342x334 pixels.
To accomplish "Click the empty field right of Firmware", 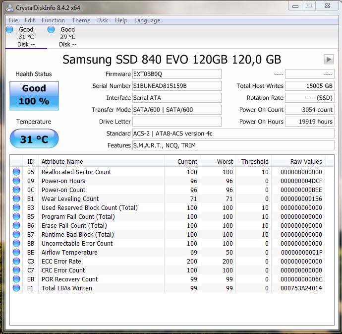I will (310, 74).
